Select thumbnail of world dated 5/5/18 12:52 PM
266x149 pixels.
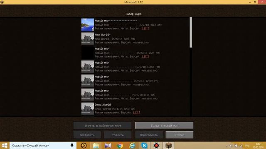(88, 67)
